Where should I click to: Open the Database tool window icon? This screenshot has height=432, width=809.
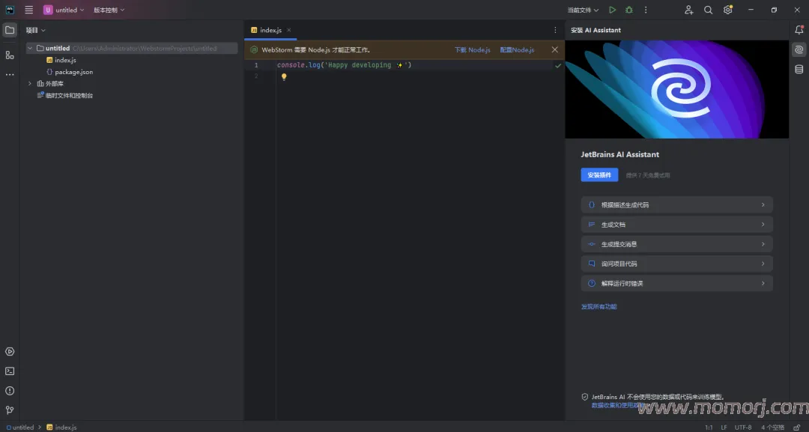point(799,69)
